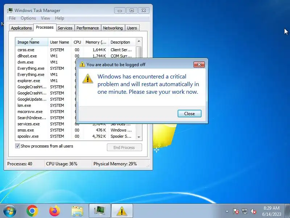Sort by Image Name column header
290x218 pixels.
point(32,42)
